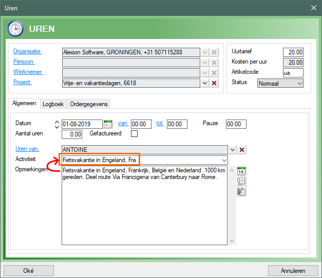Click the Aantal uren input field
322x278 pixels.
click(72, 134)
